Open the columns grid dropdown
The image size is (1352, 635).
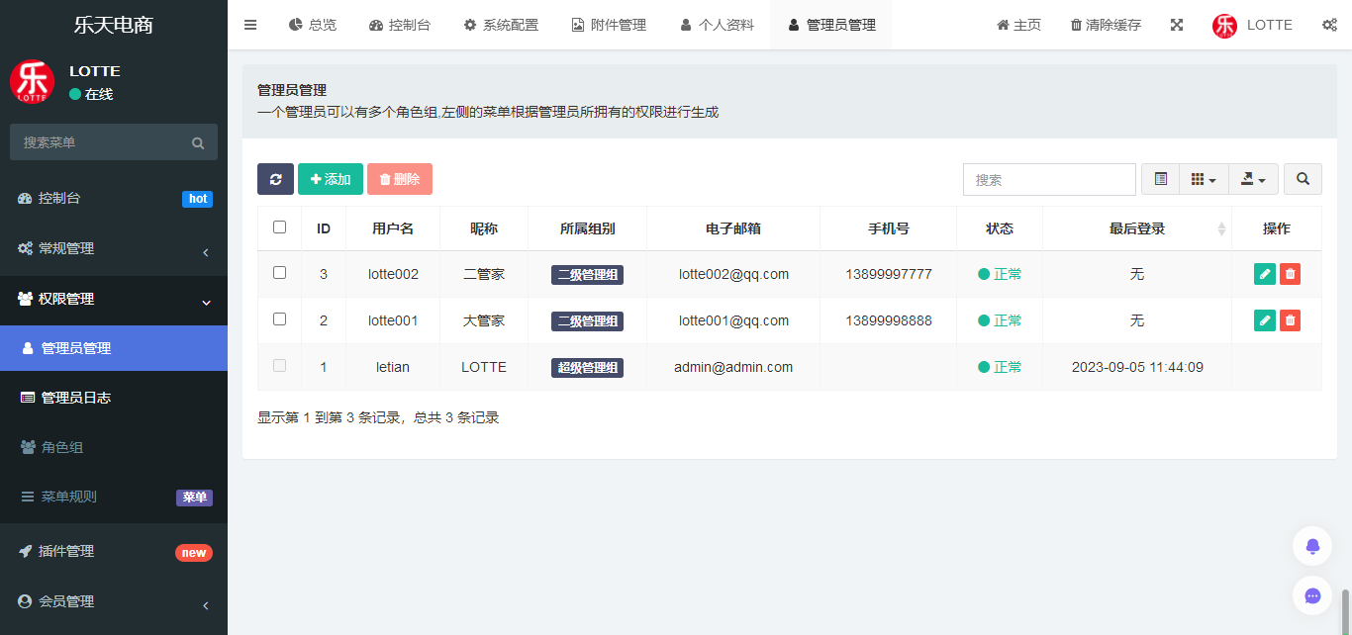1204,179
